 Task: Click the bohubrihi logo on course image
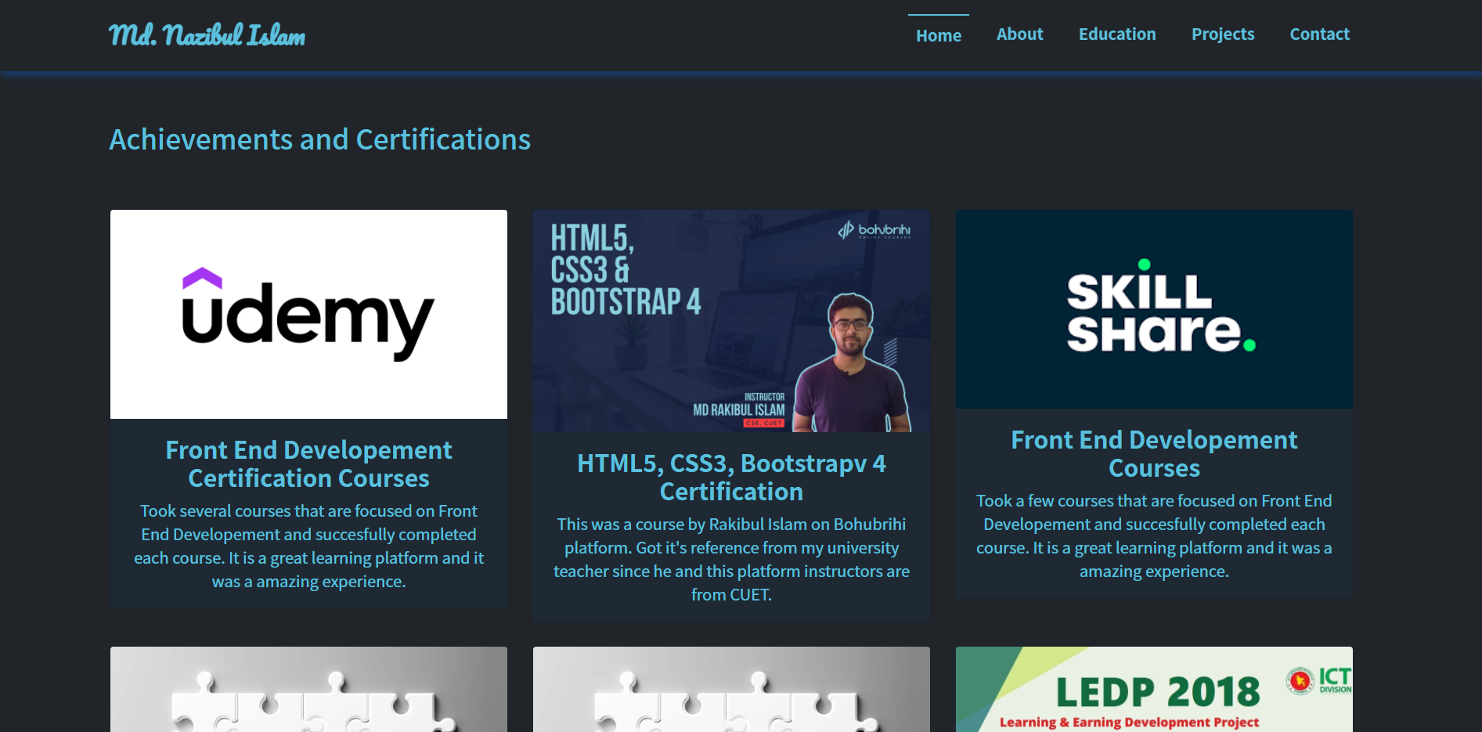coord(874,230)
